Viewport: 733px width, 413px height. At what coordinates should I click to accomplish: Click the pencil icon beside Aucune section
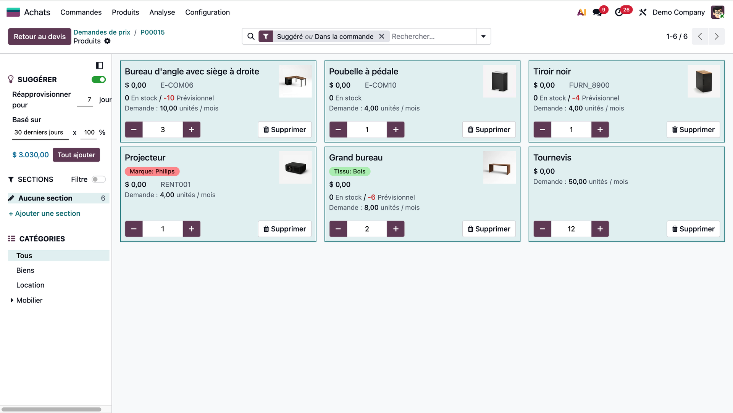pos(11,198)
